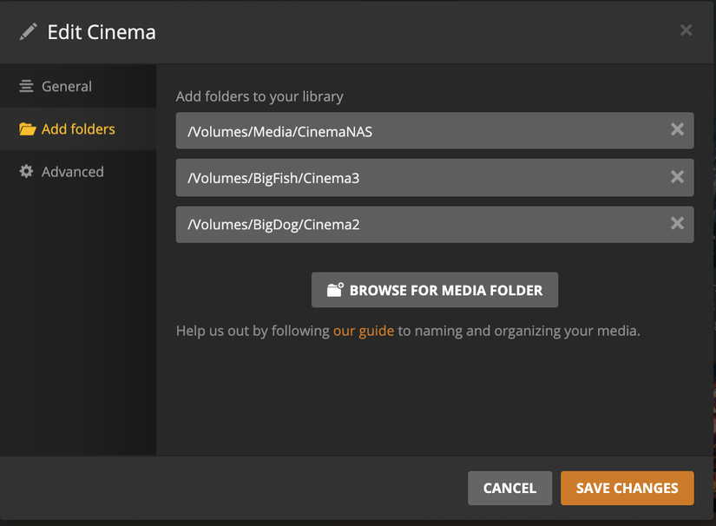The width and height of the screenshot is (716, 526).
Task: Remove the BigFish/Cinema3 folder with its X
Action: point(677,177)
